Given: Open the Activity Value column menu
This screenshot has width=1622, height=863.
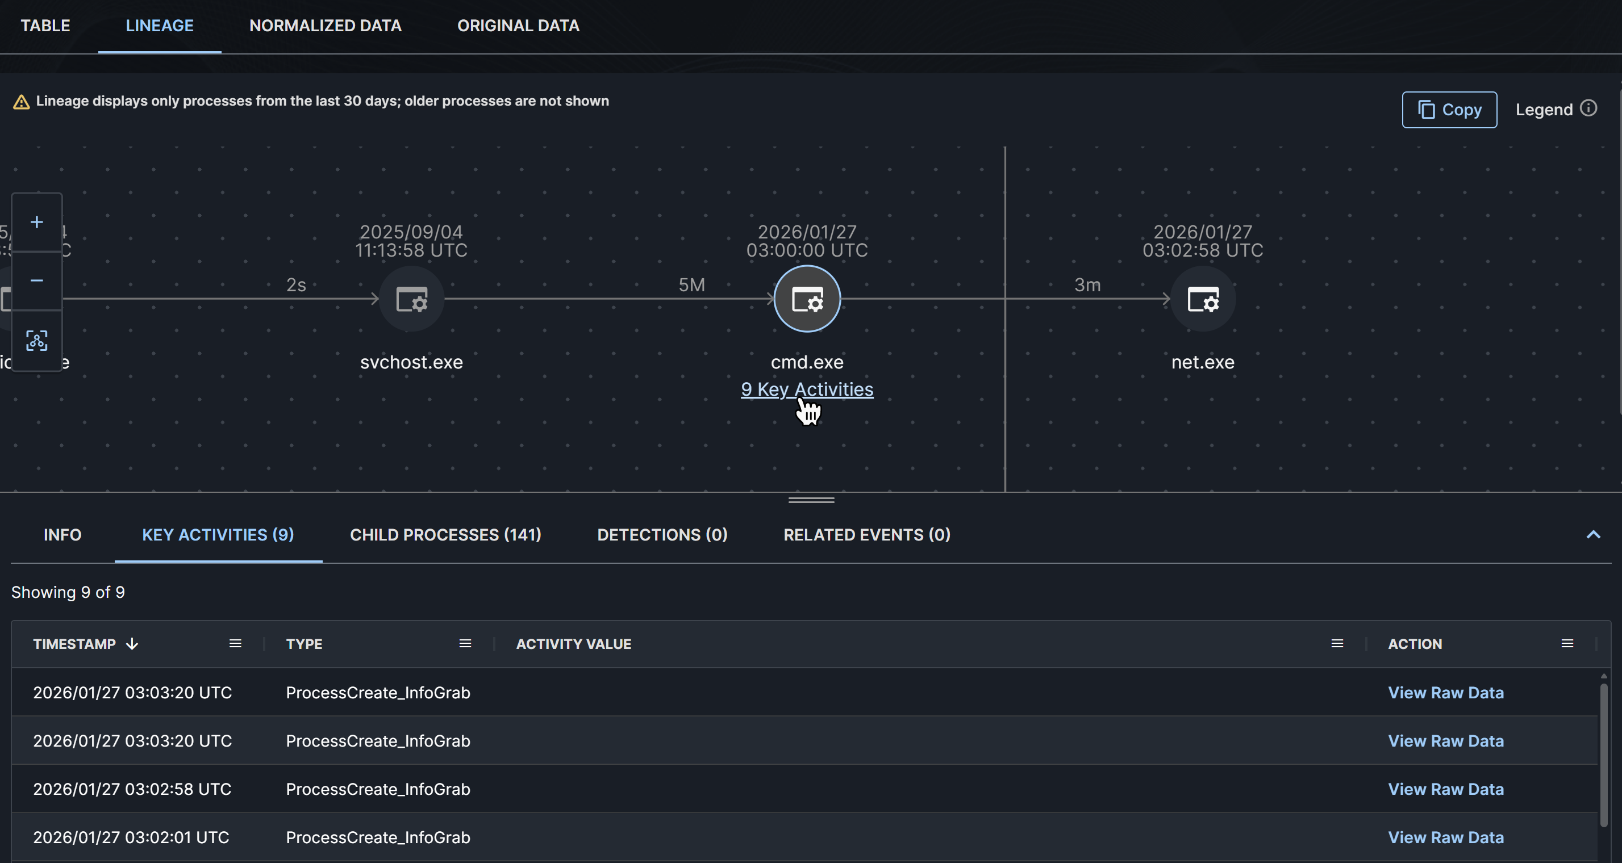Looking at the screenshot, I should point(1337,643).
